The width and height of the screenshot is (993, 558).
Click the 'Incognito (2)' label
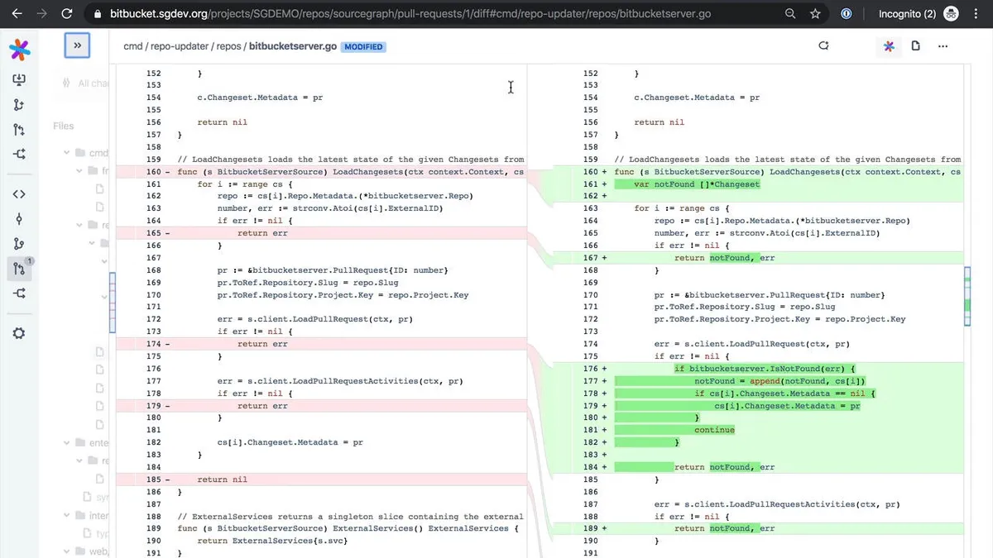(908, 14)
